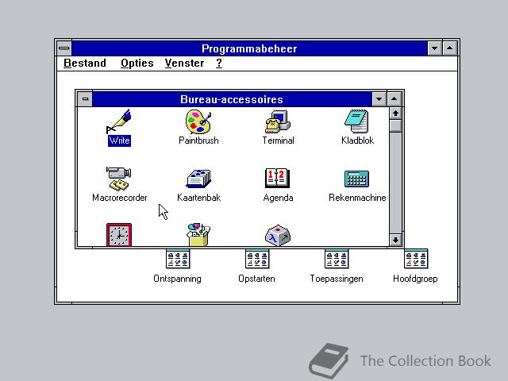Open the Opties menu
The image size is (508, 381).
click(137, 63)
